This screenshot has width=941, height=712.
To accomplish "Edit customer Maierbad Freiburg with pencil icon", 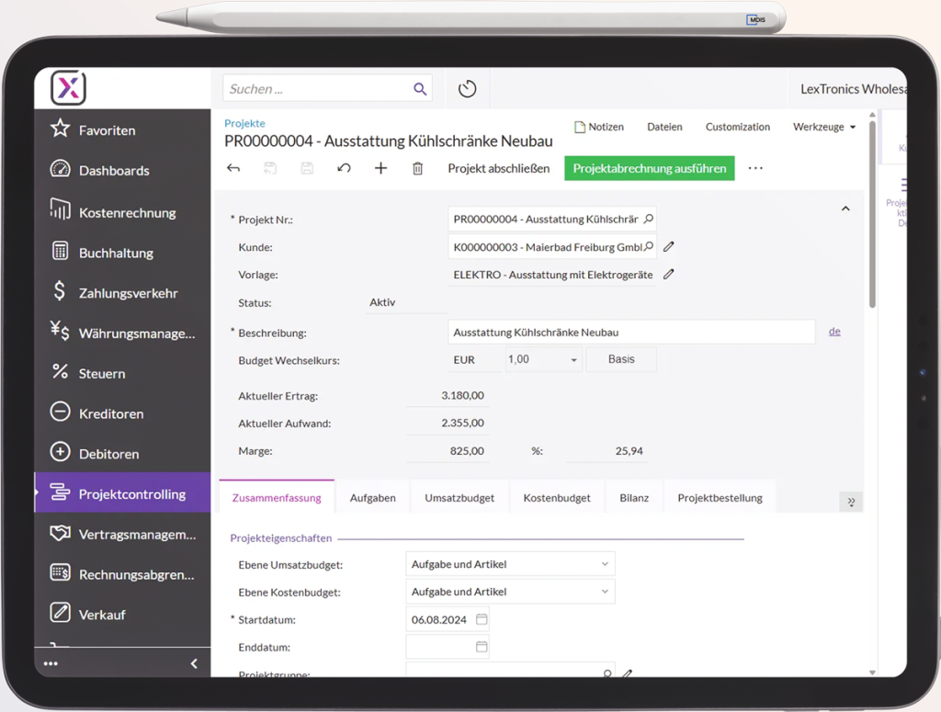I will click(669, 247).
